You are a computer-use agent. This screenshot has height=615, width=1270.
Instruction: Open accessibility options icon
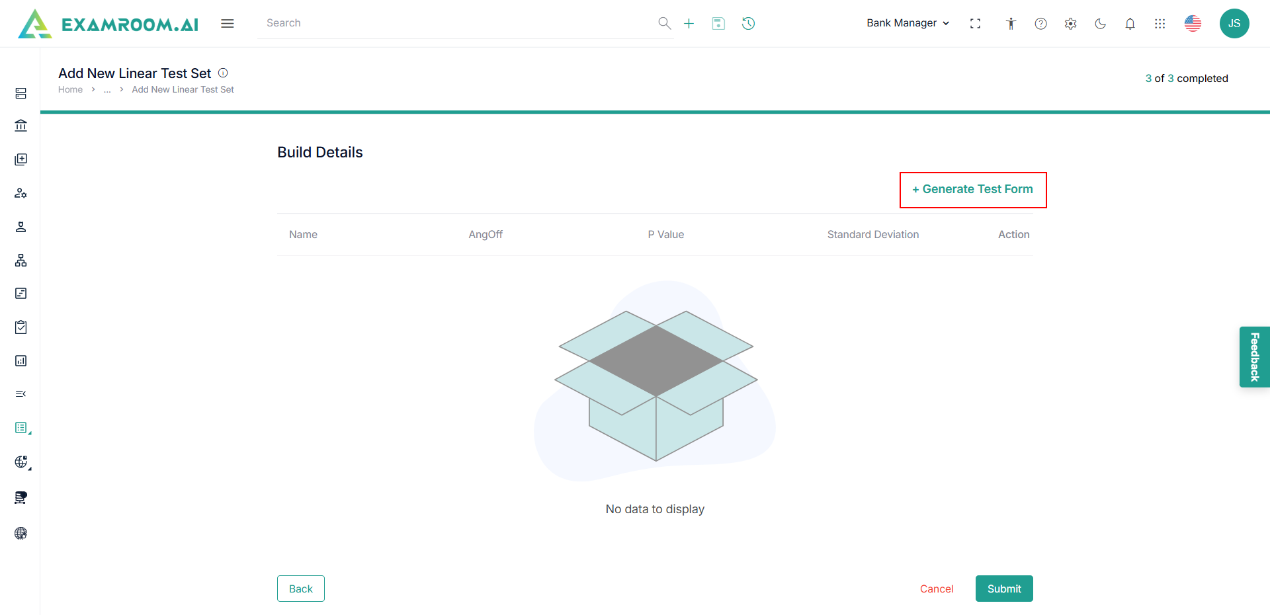point(1011,24)
